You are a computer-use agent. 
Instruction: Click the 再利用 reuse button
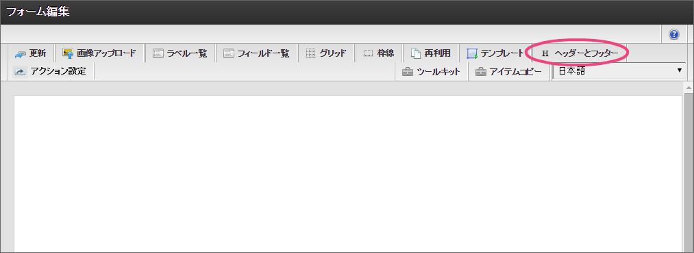click(431, 53)
